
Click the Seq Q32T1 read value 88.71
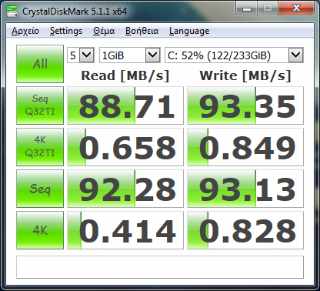click(x=125, y=105)
